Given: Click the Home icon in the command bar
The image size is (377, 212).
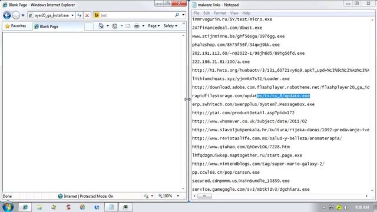Looking at the screenshot, I should pos(101,26).
